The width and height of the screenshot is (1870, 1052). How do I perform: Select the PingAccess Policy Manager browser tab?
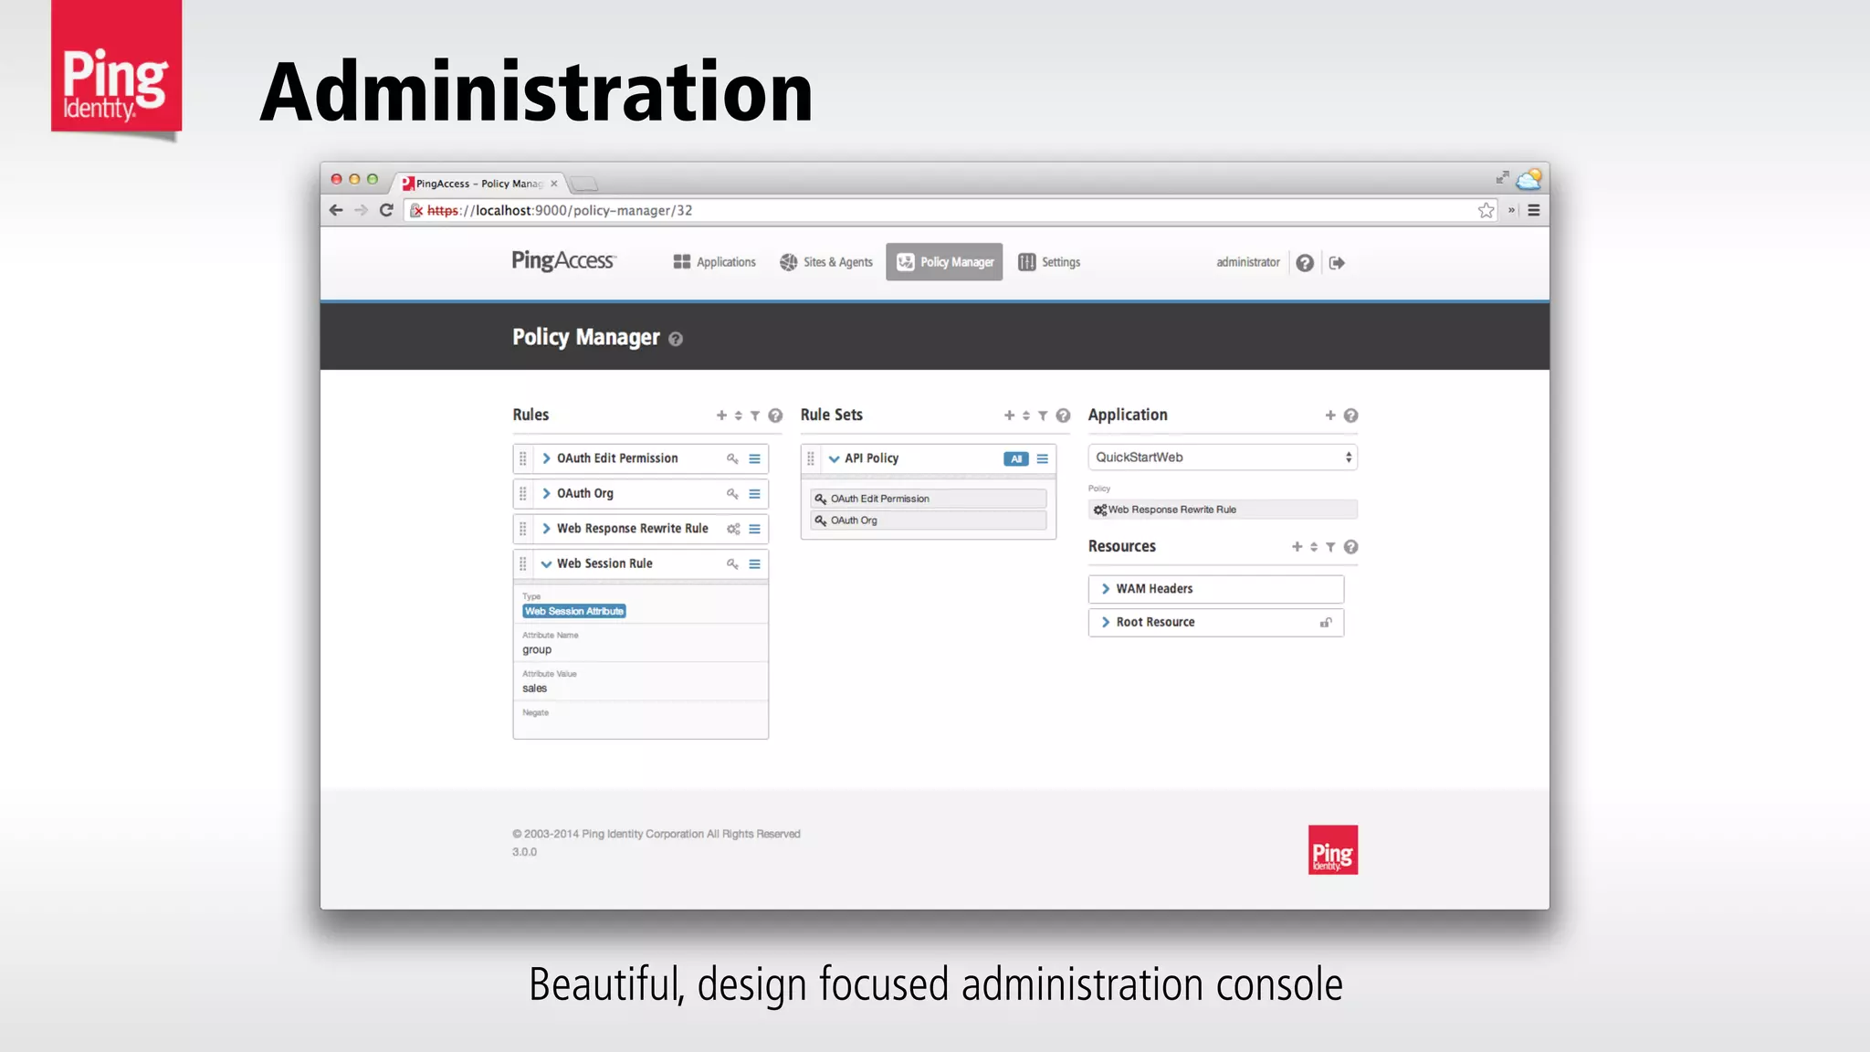[479, 184]
